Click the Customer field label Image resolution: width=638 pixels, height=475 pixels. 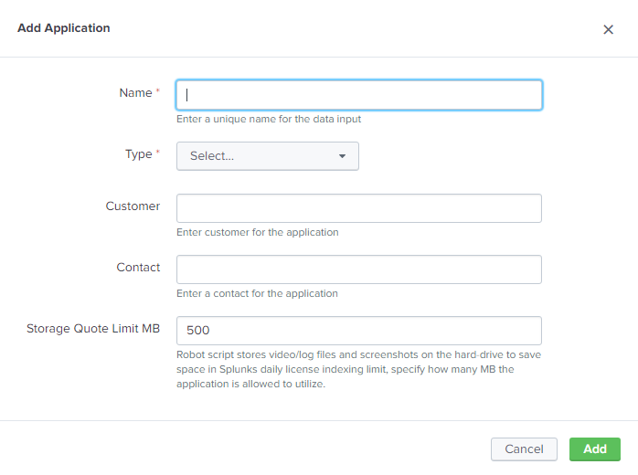click(x=133, y=206)
